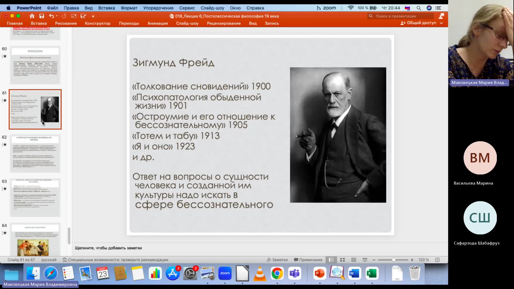
Task: Select the Рецензирование ribbon tab
Action: 224,23
